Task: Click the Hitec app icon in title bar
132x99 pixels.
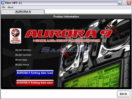Action: coord(3,3)
